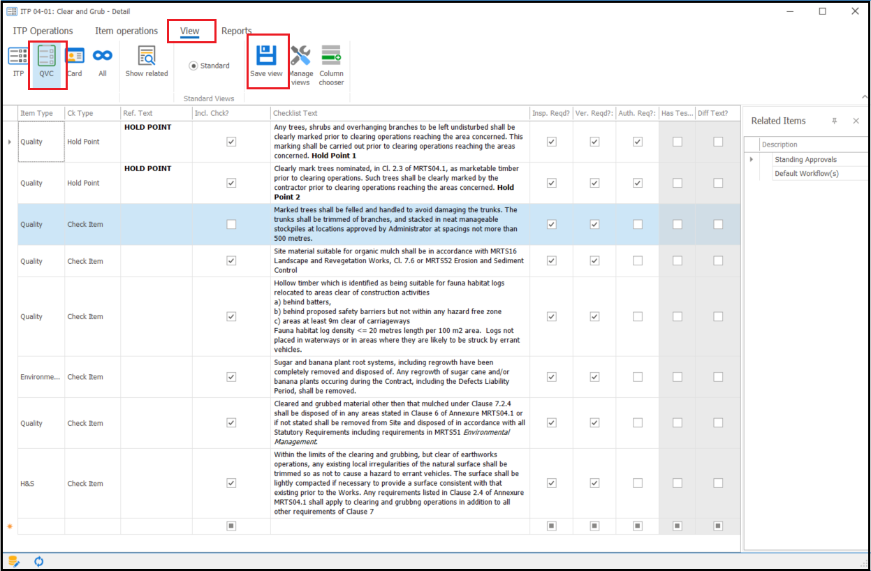Screen dimensions: 871x571
Task: Select Standing Approvals item
Action: (x=805, y=159)
